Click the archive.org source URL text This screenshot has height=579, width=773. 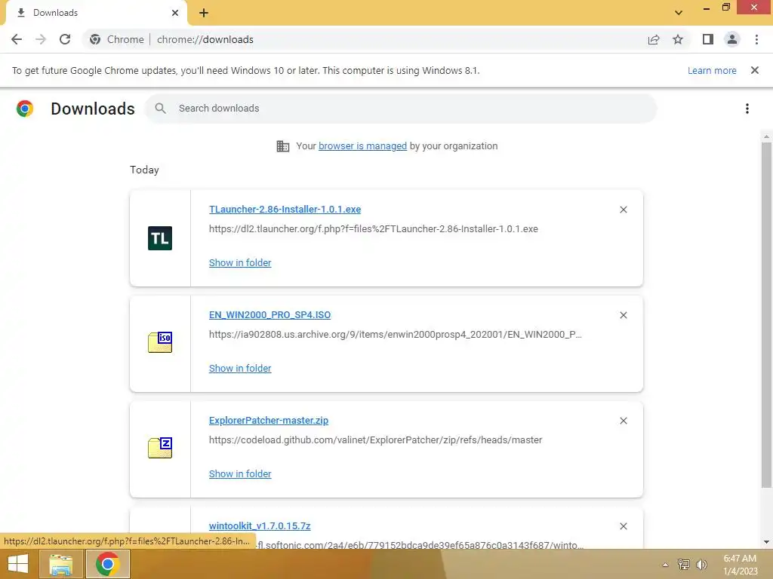[x=395, y=335]
